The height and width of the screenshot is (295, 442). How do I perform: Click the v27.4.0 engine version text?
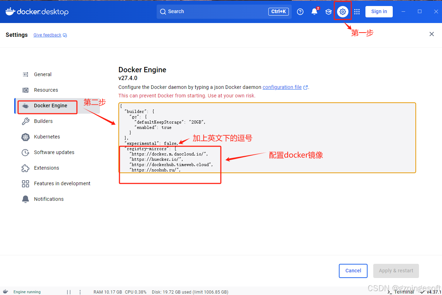128,78
